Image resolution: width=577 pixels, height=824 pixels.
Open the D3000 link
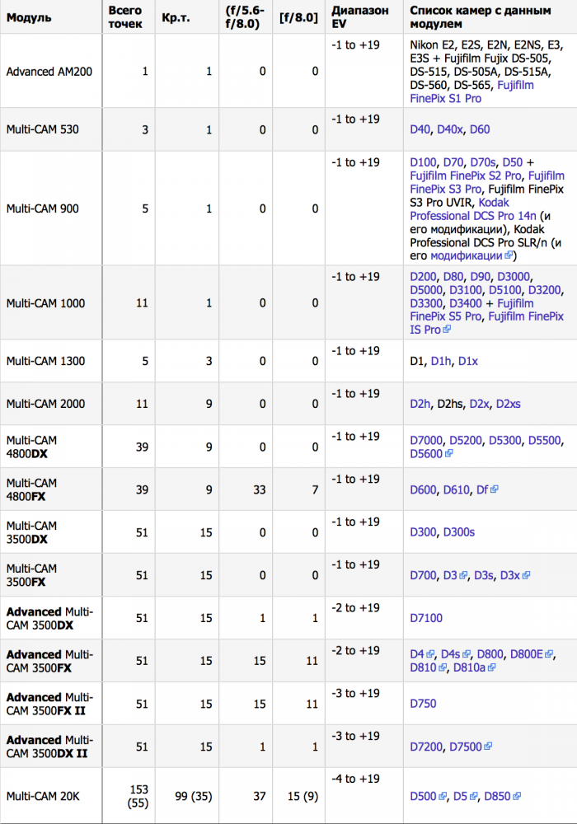click(514, 276)
